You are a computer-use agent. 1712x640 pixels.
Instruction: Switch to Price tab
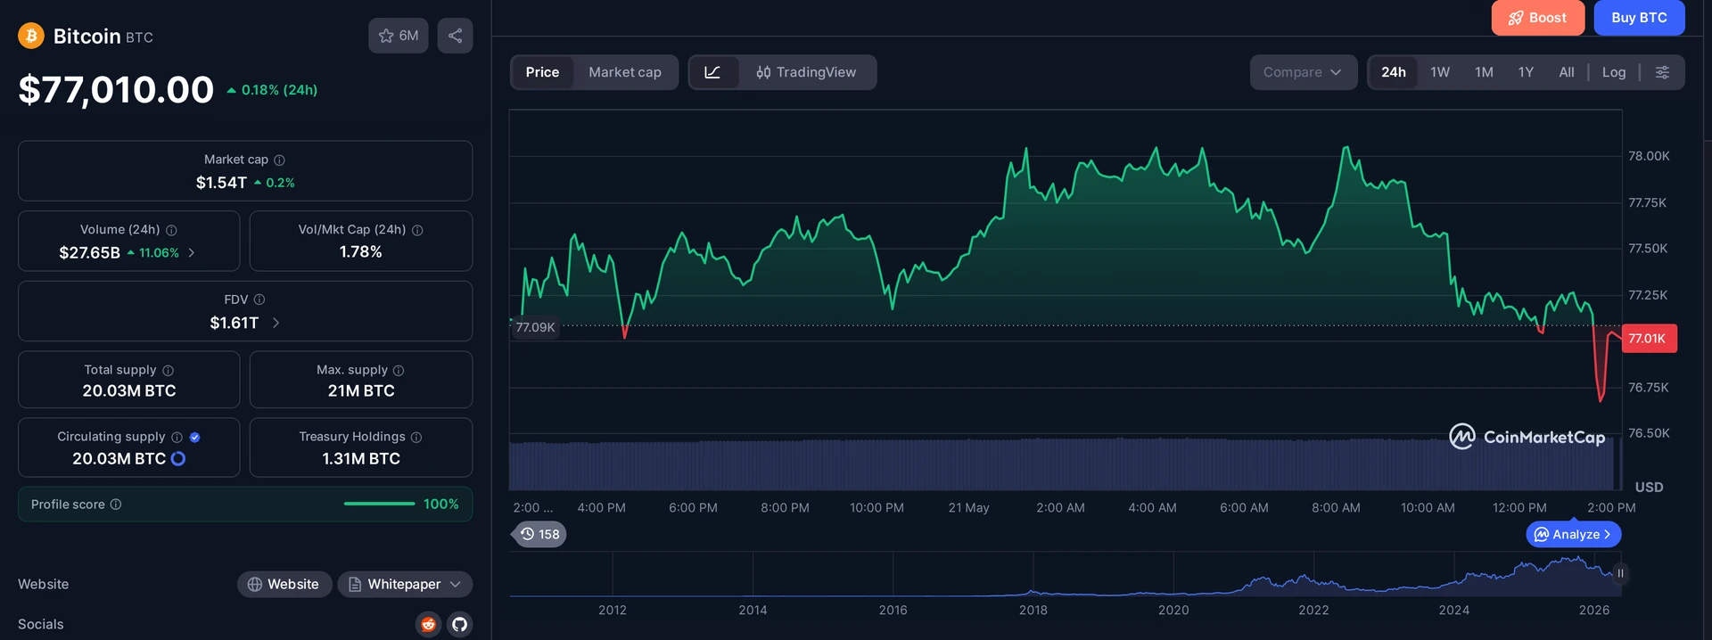pos(542,72)
